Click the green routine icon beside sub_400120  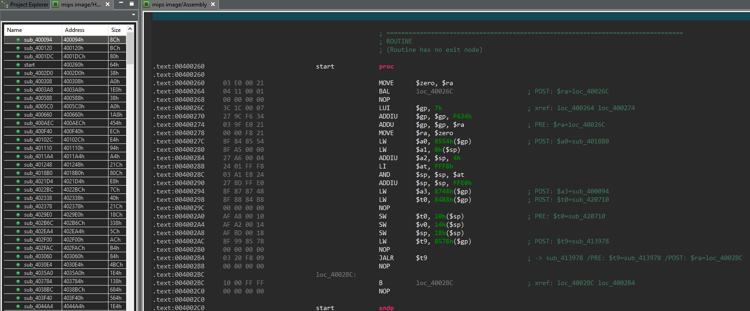(x=18, y=48)
